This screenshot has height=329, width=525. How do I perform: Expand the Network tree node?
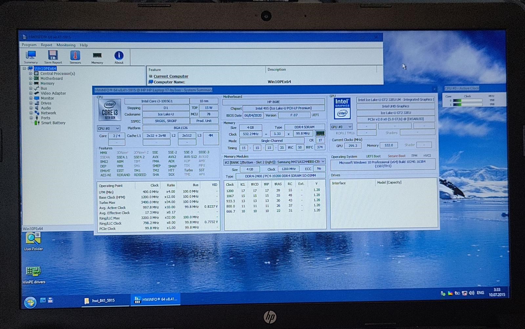[x=31, y=113]
